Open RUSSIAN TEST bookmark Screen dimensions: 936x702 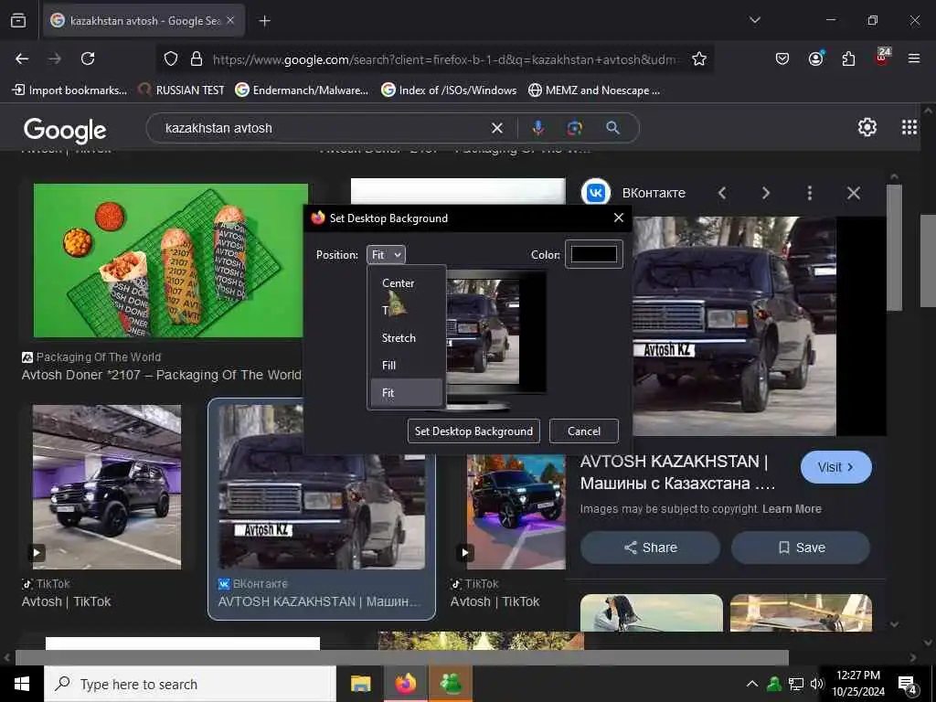(x=181, y=90)
